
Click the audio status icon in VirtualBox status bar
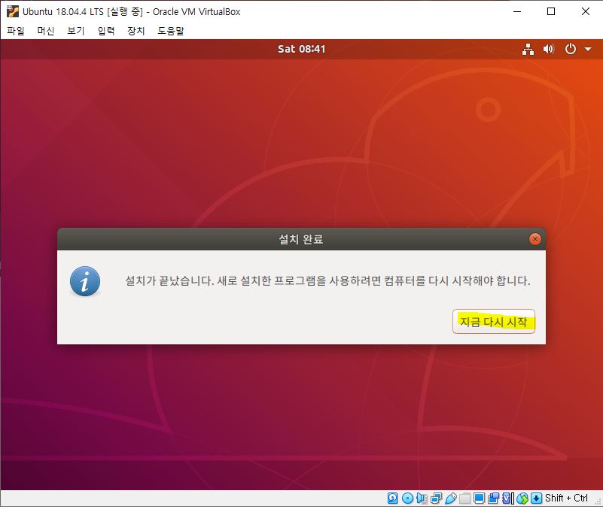[422, 498]
